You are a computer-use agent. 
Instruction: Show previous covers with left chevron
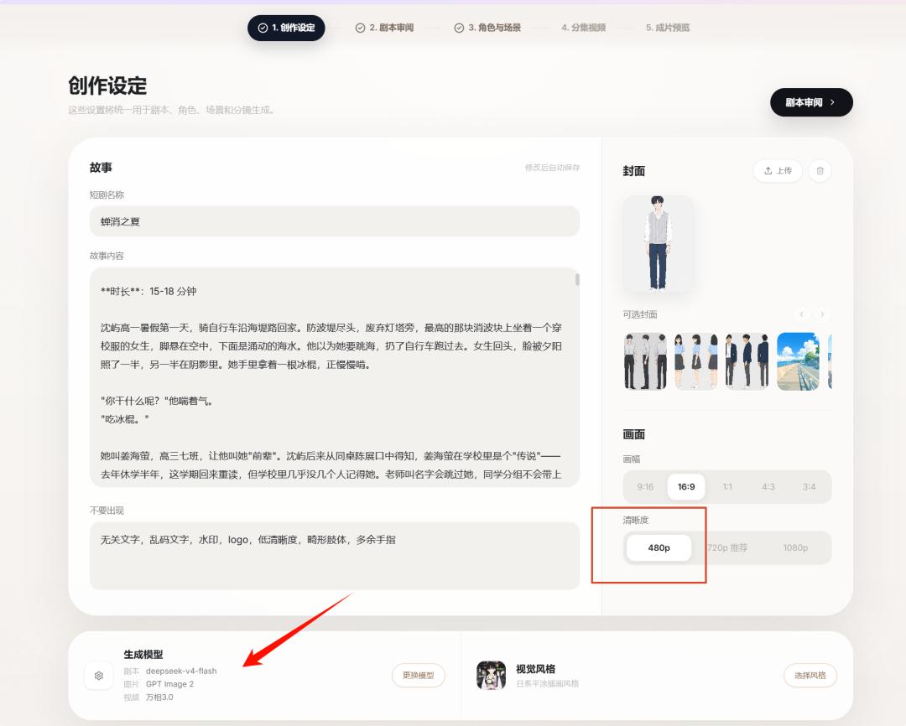tap(801, 314)
